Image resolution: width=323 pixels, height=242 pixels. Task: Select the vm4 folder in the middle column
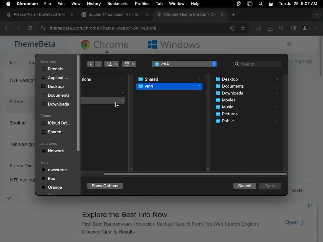169,86
